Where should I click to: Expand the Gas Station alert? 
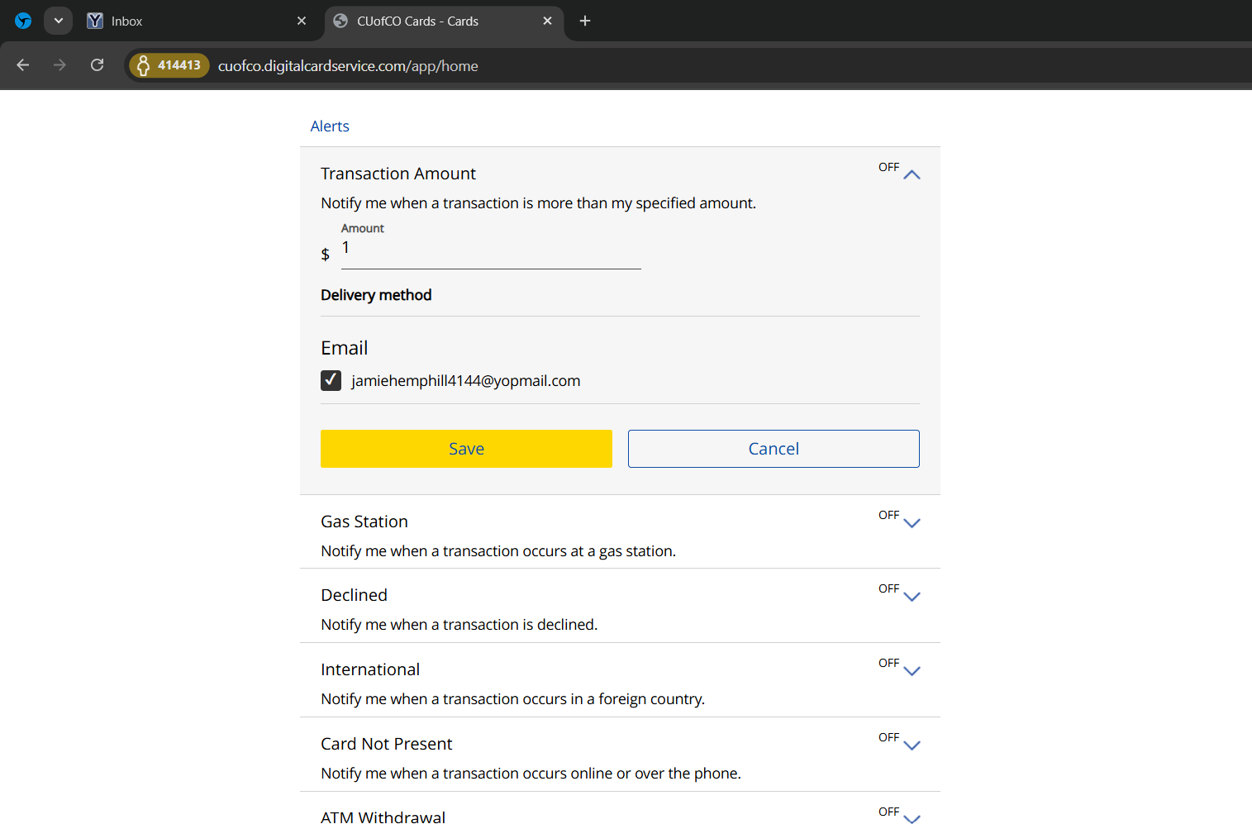(x=912, y=522)
